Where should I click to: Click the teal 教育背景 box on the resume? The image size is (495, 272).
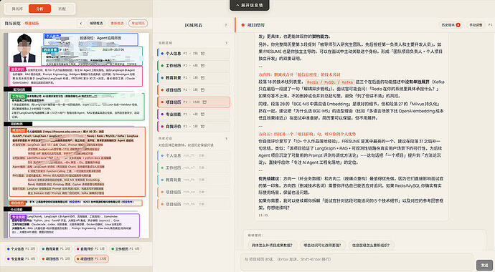[x=92, y=56]
